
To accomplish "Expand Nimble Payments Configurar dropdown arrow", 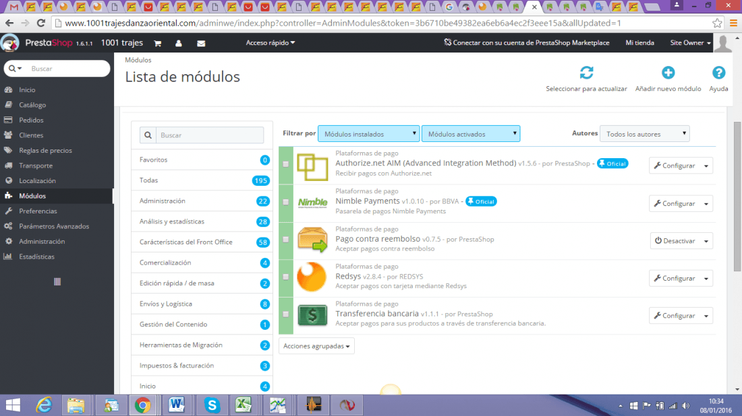I will point(706,203).
